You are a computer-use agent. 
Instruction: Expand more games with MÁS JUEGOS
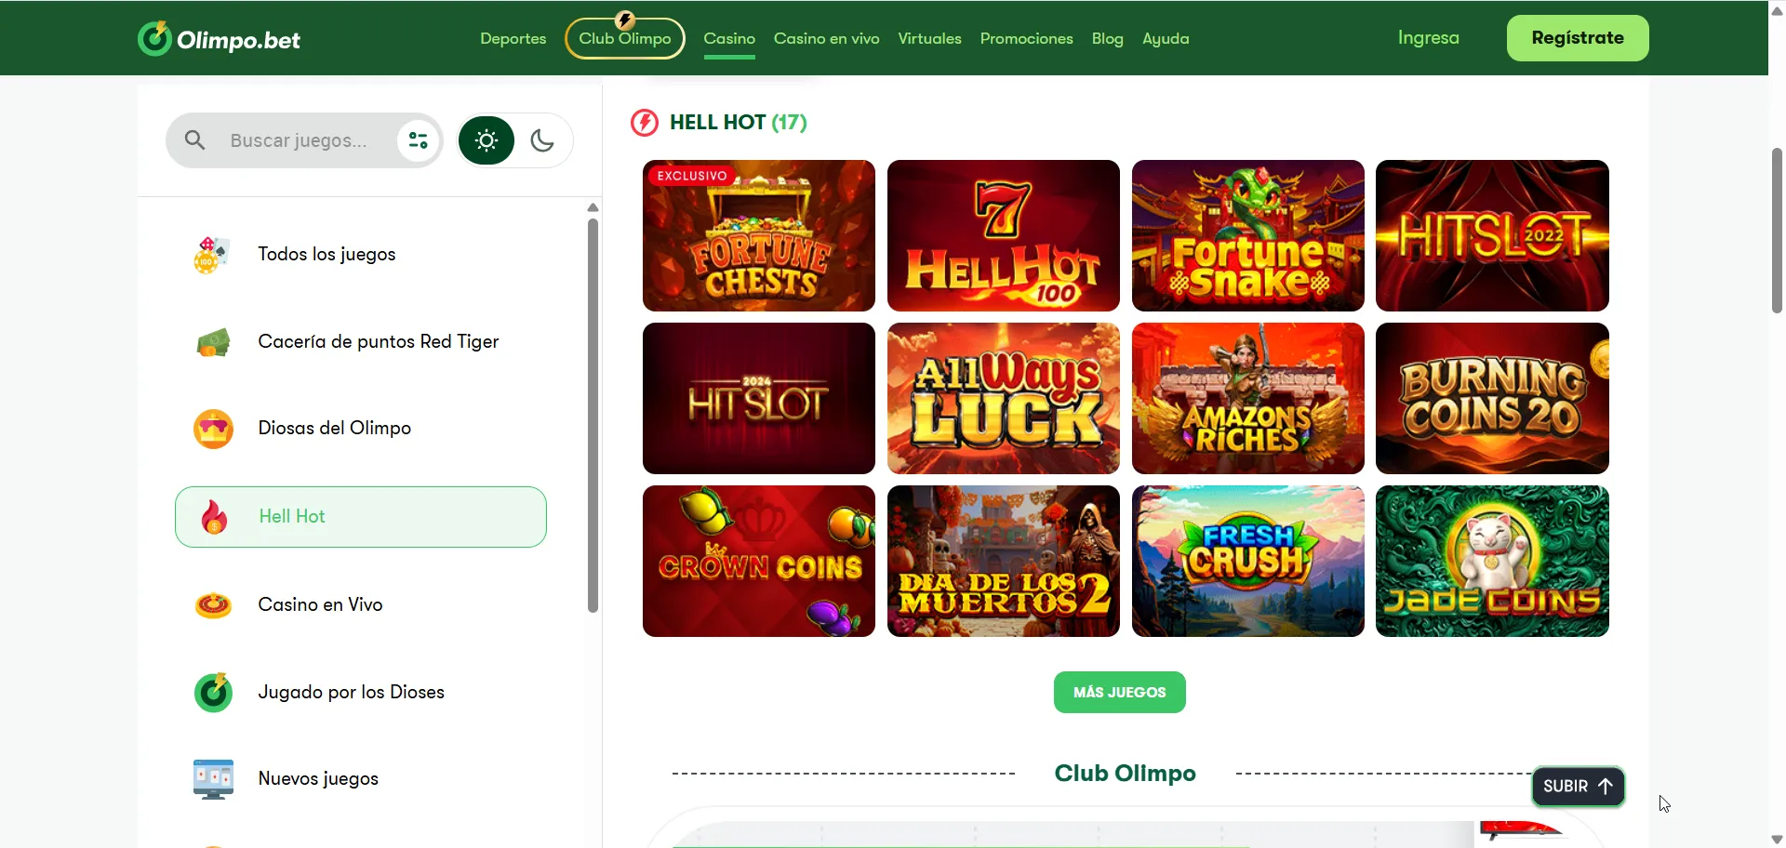(x=1119, y=693)
